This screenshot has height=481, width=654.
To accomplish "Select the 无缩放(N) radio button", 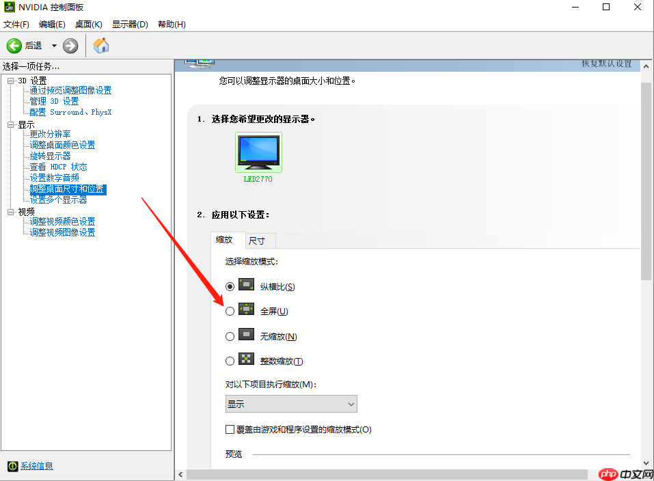I will [x=230, y=336].
